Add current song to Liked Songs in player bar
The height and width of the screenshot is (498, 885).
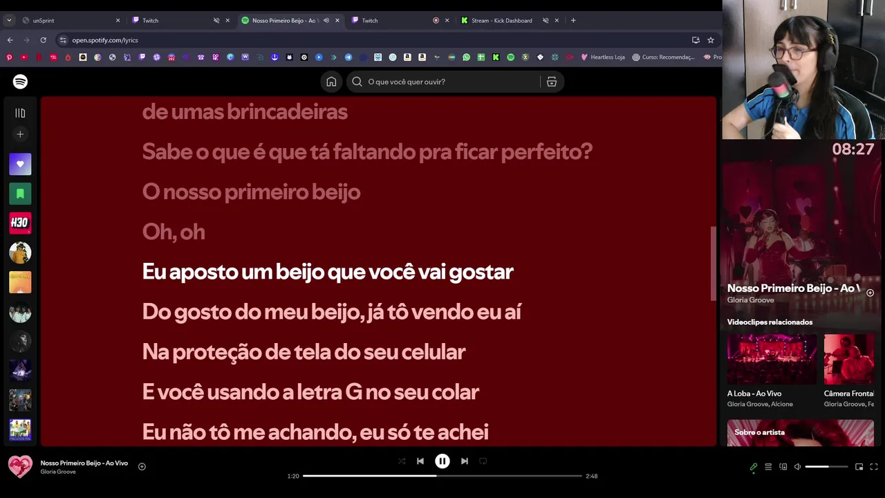[x=142, y=467]
